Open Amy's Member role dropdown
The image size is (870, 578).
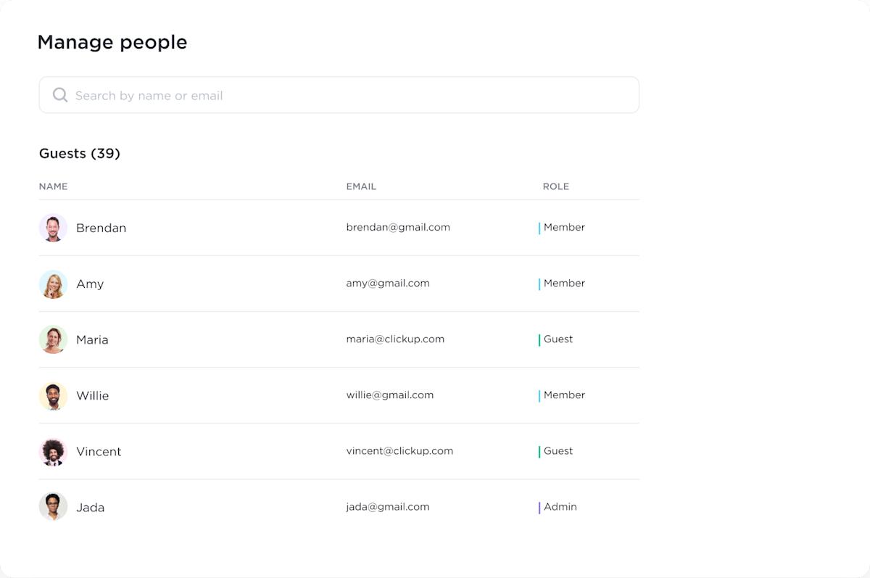click(x=564, y=284)
